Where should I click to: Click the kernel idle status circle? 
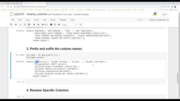point(168,20)
